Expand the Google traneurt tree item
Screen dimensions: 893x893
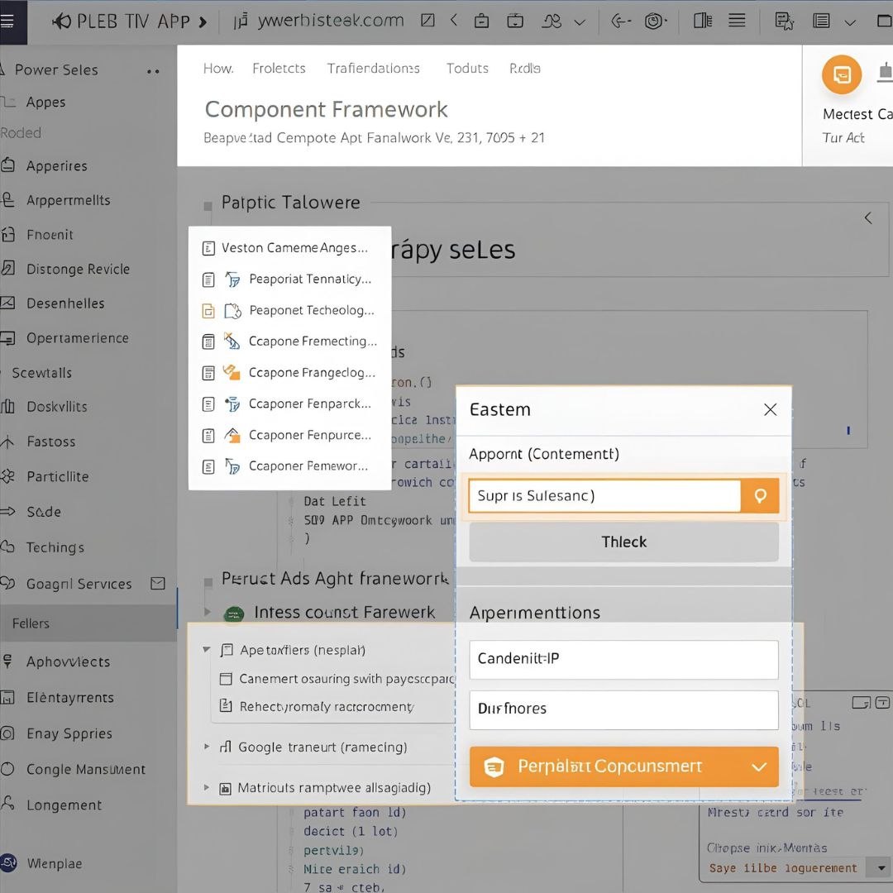[207, 747]
